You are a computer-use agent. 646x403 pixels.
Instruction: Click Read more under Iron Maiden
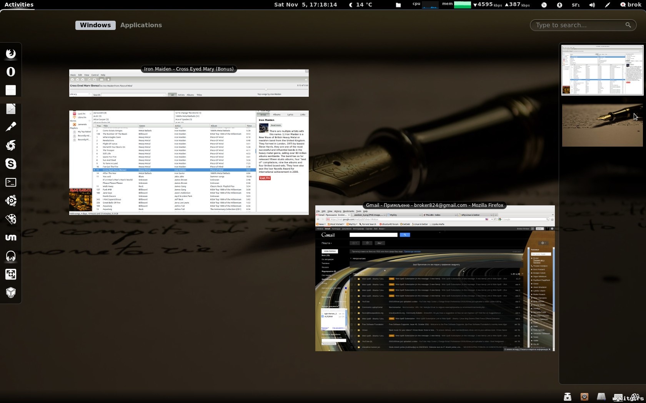(x=276, y=125)
